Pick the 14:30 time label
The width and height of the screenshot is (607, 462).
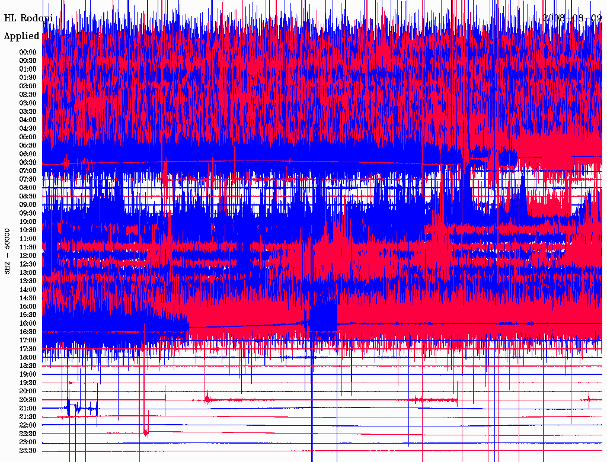(28, 298)
